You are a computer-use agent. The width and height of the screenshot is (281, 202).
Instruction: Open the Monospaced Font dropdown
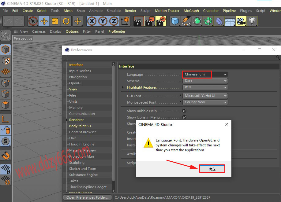tap(205, 102)
